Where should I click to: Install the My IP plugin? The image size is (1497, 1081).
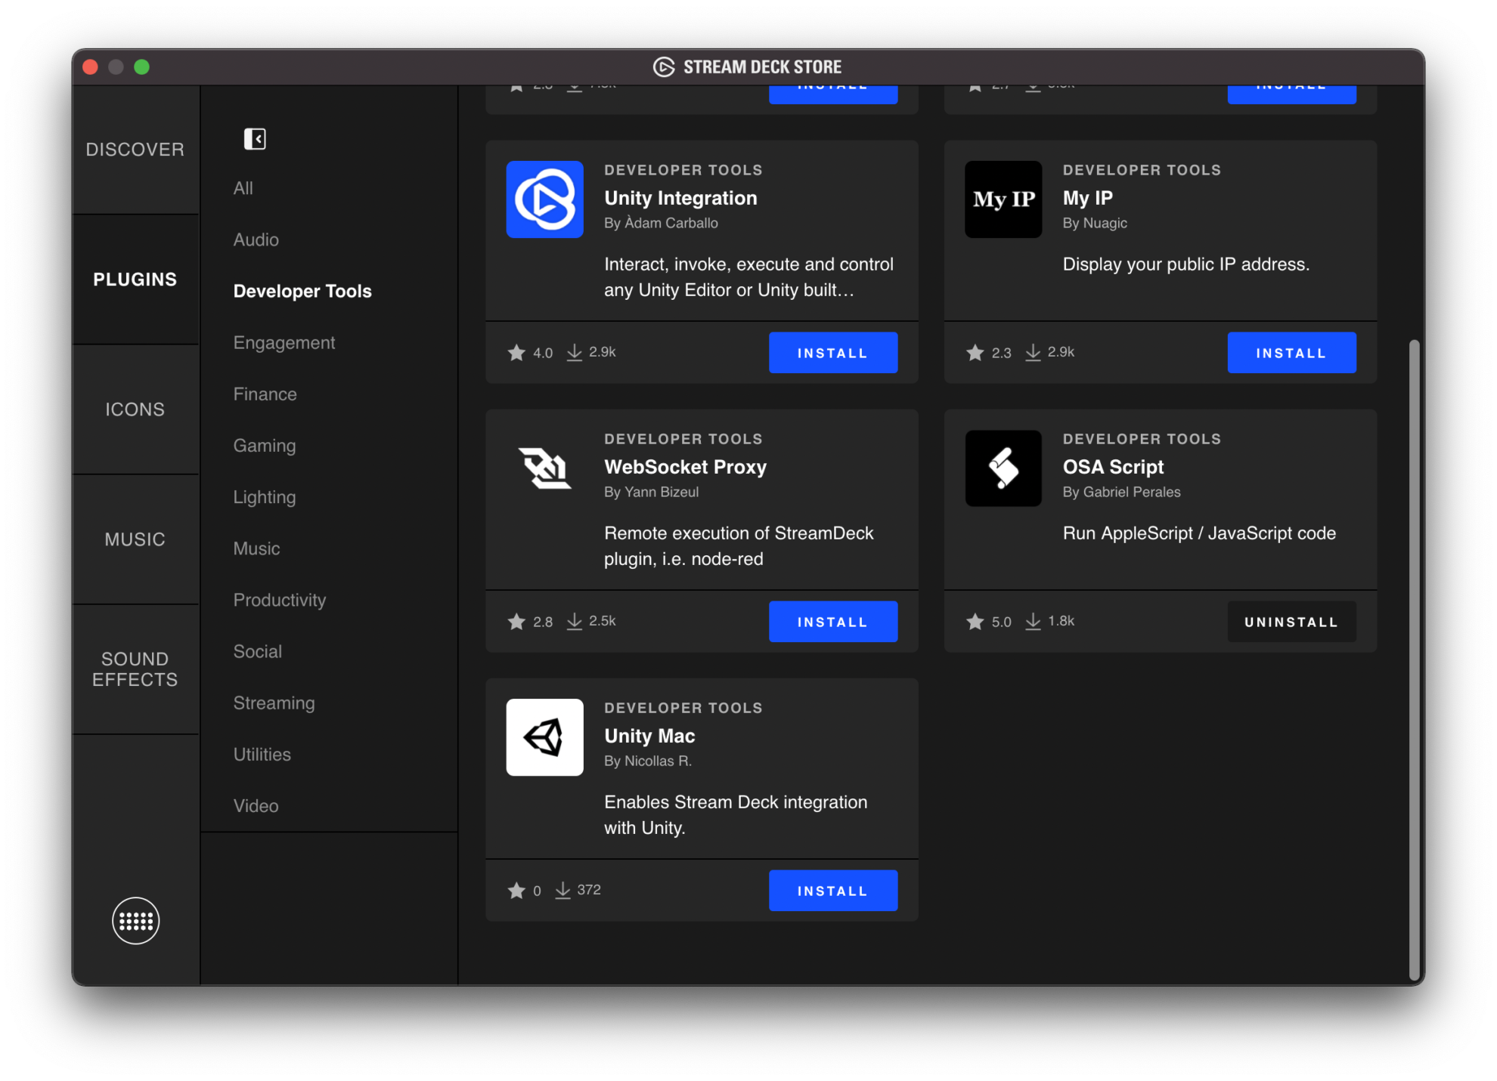point(1291,352)
